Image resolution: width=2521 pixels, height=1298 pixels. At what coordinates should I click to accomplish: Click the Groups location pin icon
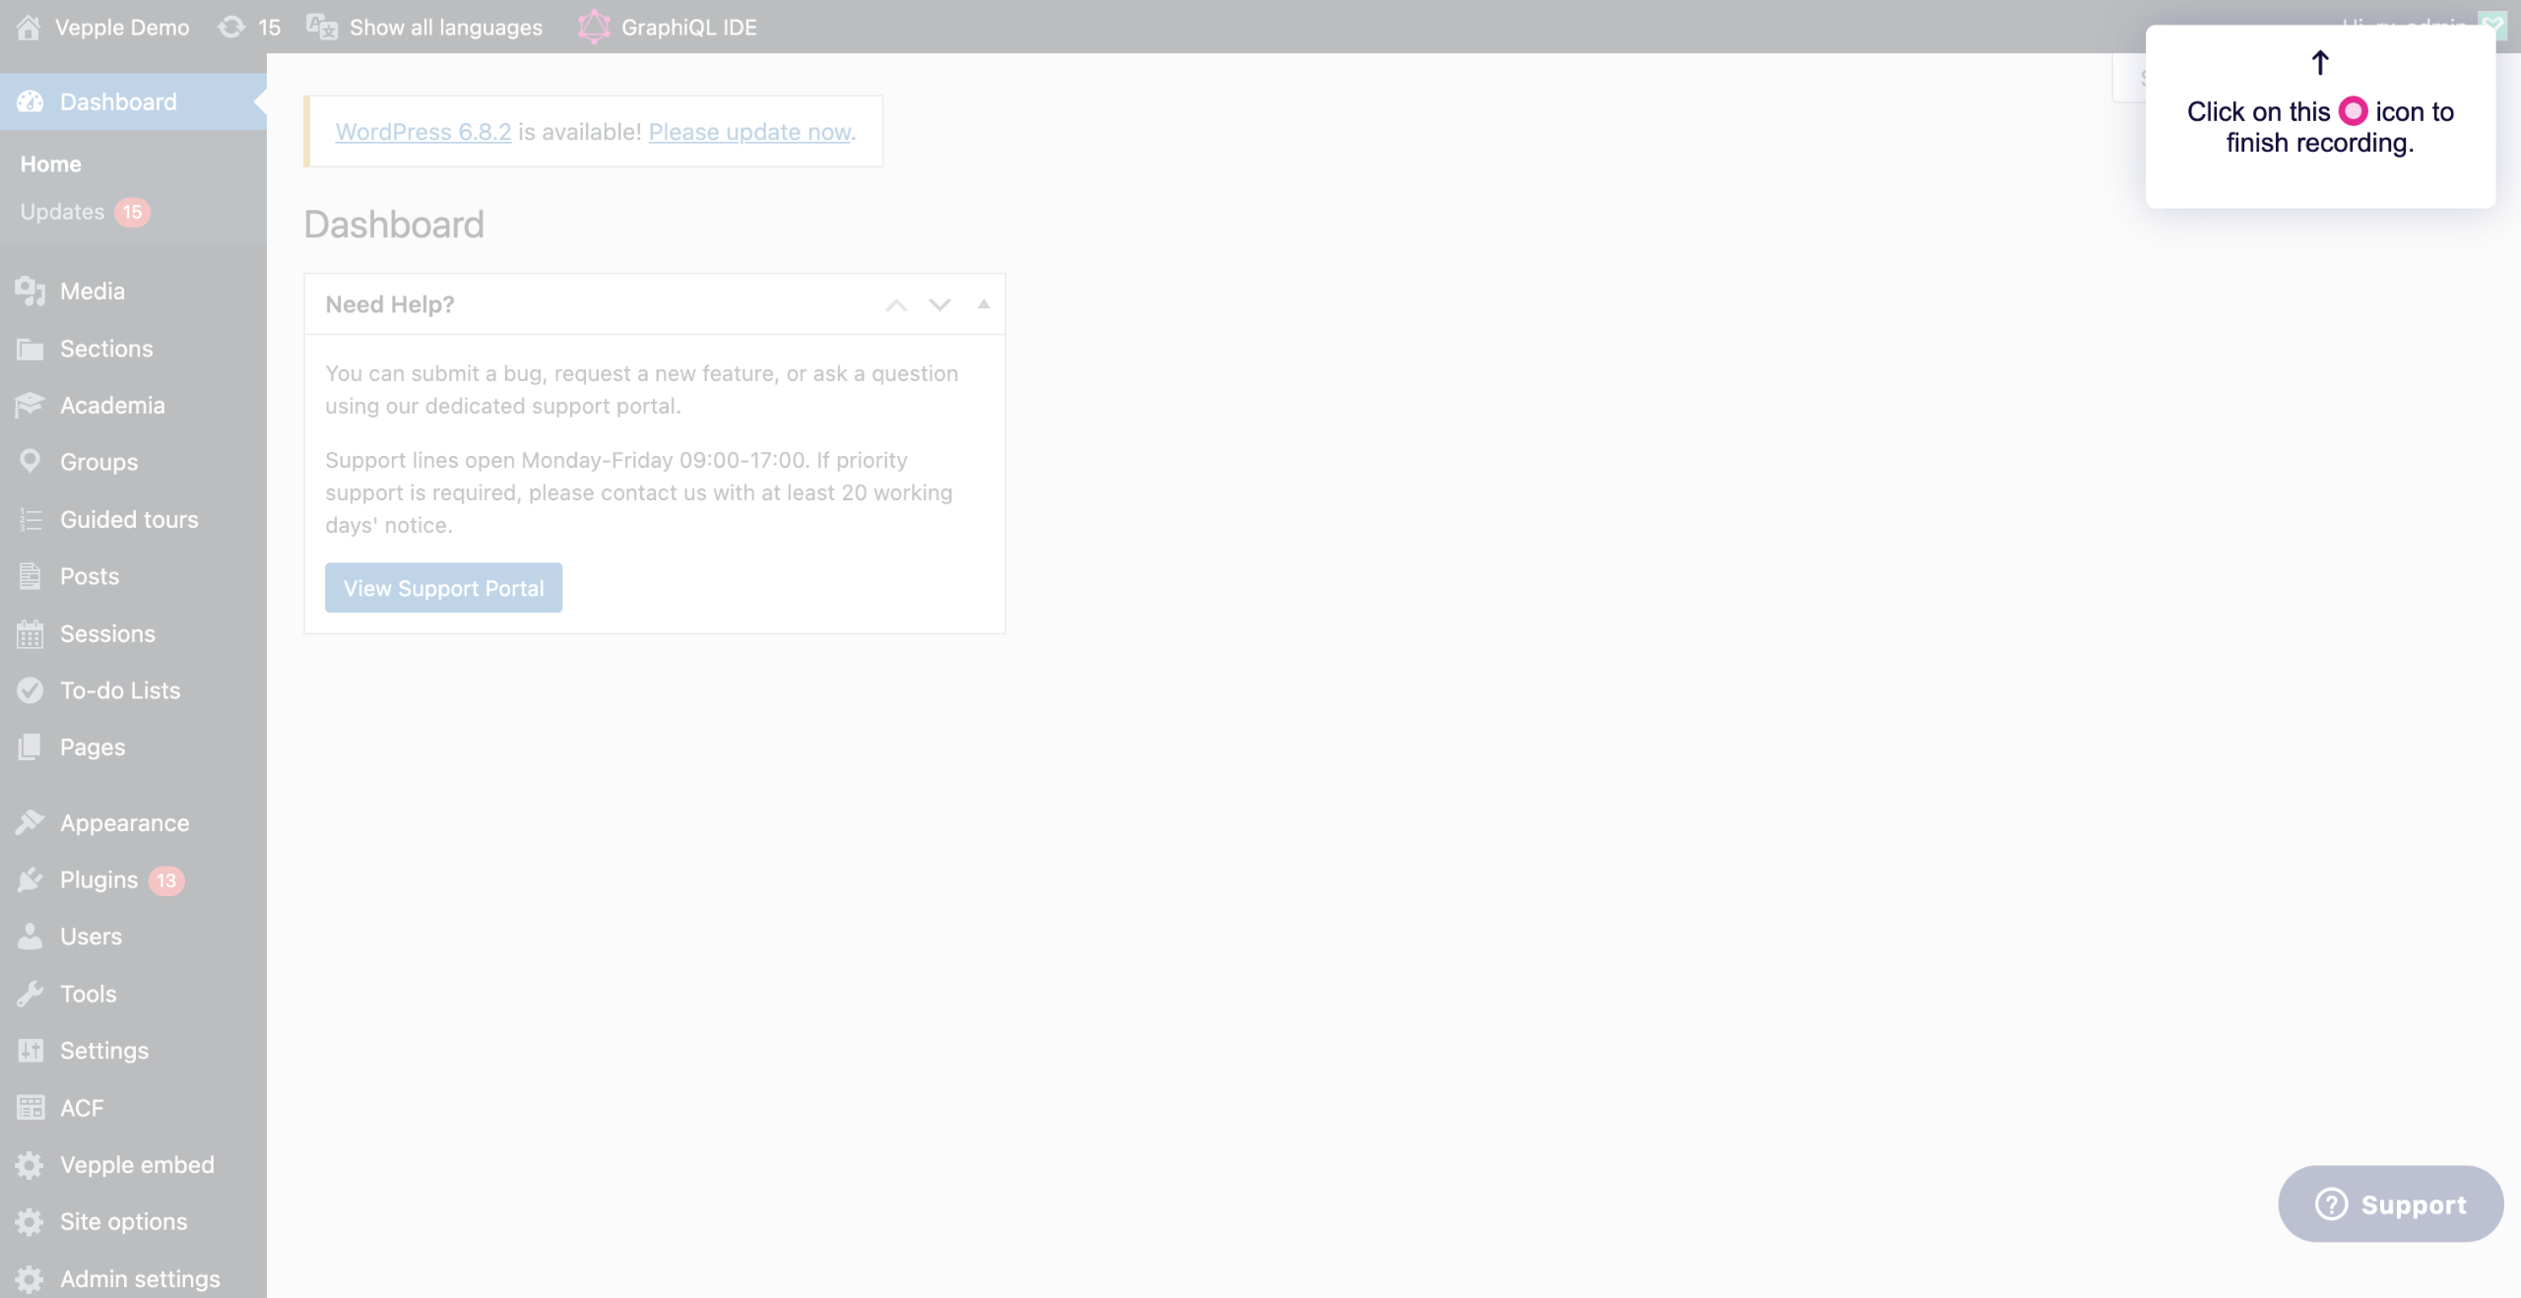click(31, 461)
